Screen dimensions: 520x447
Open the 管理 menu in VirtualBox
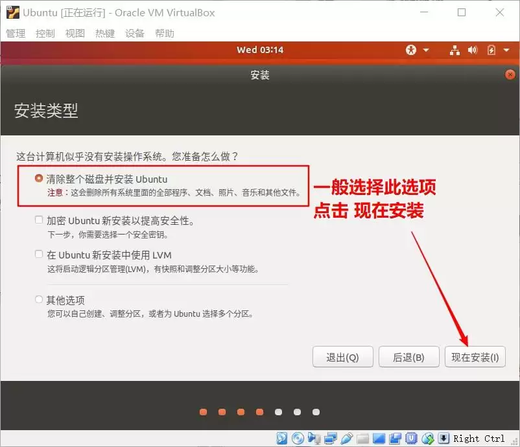(15, 33)
